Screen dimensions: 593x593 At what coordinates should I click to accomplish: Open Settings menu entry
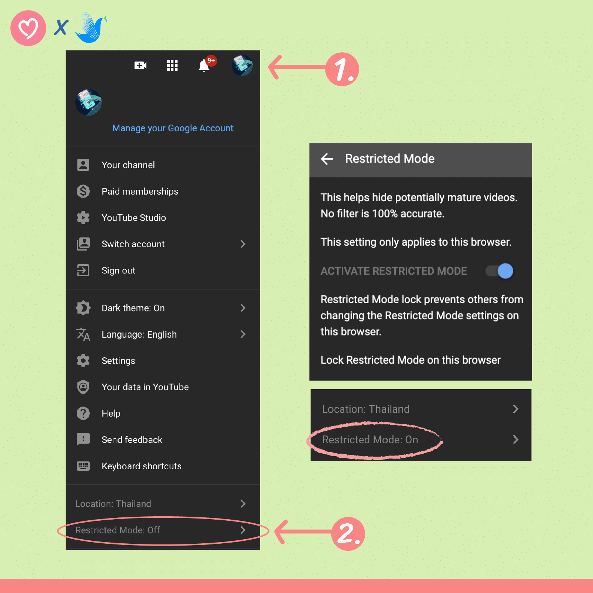coord(163,361)
